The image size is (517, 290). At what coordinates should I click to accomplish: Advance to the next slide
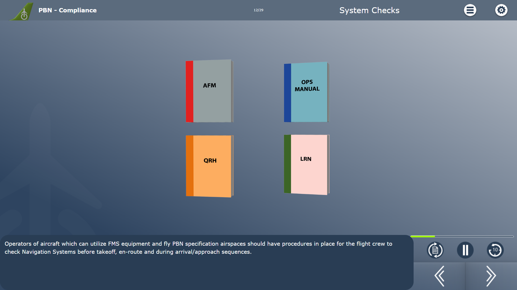[x=491, y=276]
